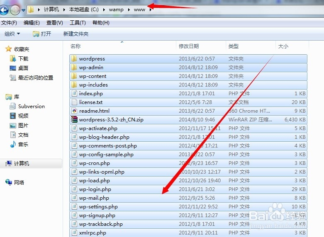Expand the arrow after wamp breadcrumb
The image size is (324, 237).
(129, 10)
